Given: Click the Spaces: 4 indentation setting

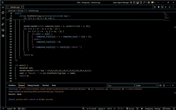Looking at the screenshot, I should 102,109.
